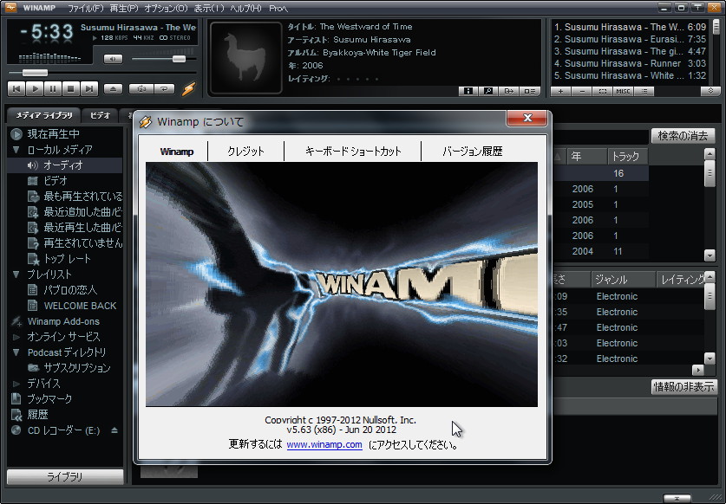
Task: Open the search magnifier icon in playlist
Action: 488,91
